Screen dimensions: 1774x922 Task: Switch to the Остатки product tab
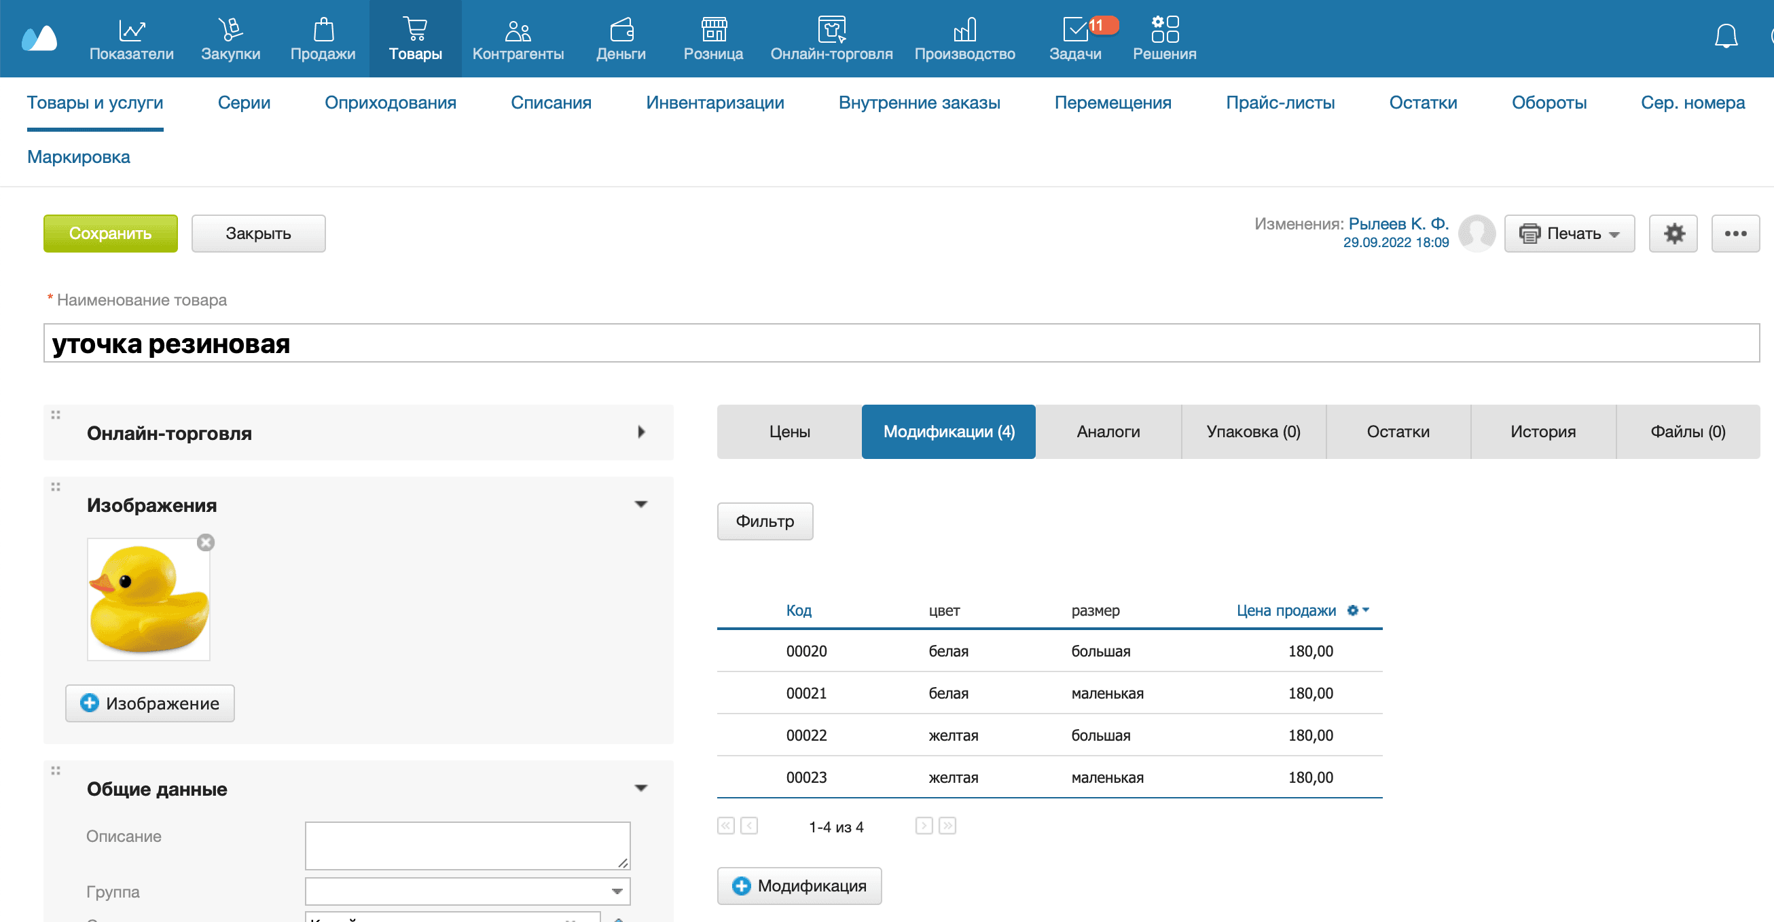1397,432
